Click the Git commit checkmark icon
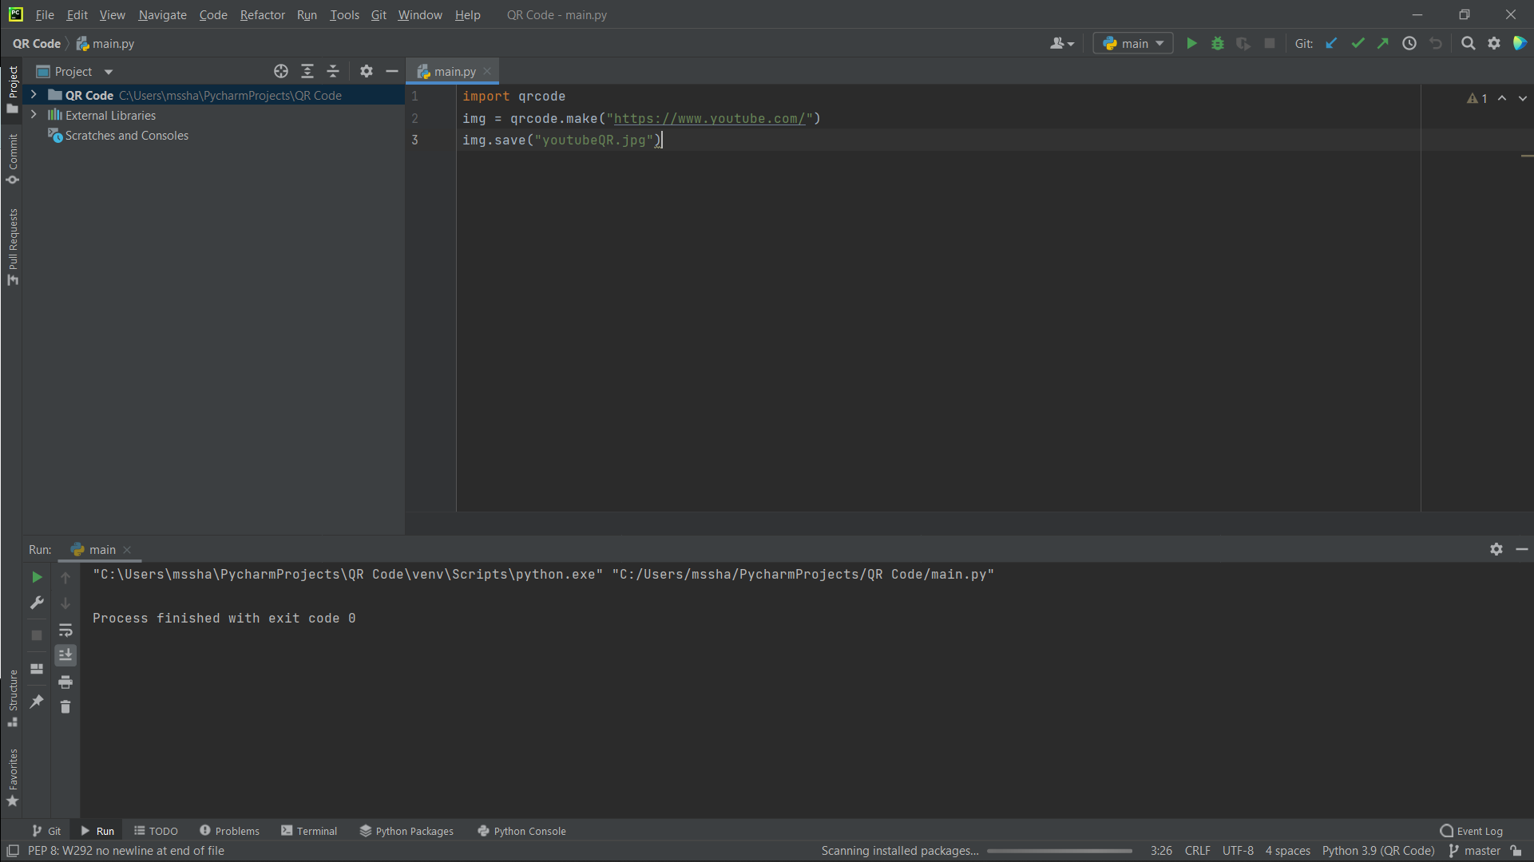 tap(1358, 43)
